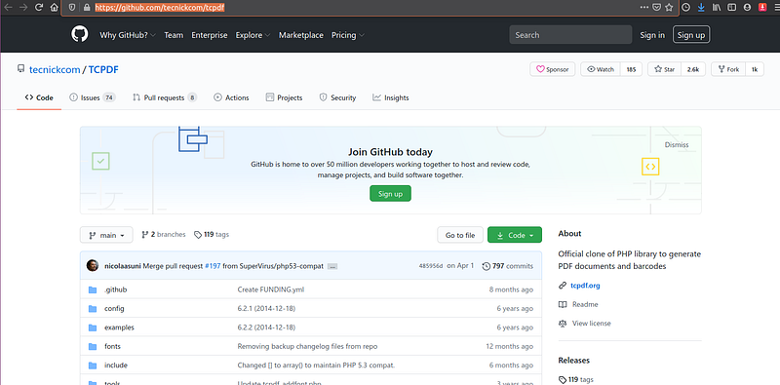Viewport: 780px width, 385px height.
Task: Toggle browser sidebar icon
Action: pos(732,8)
